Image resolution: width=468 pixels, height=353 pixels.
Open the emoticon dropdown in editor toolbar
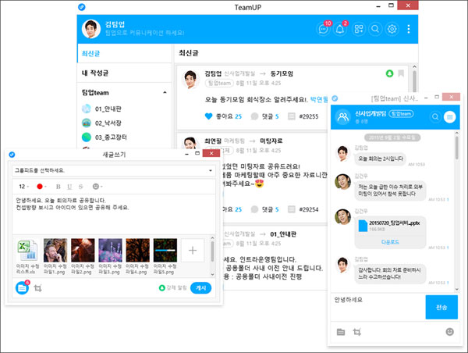click(x=97, y=187)
